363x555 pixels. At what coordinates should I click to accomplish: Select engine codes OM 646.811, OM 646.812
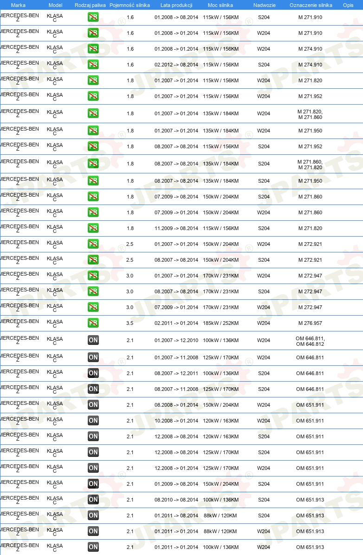pyautogui.click(x=311, y=341)
